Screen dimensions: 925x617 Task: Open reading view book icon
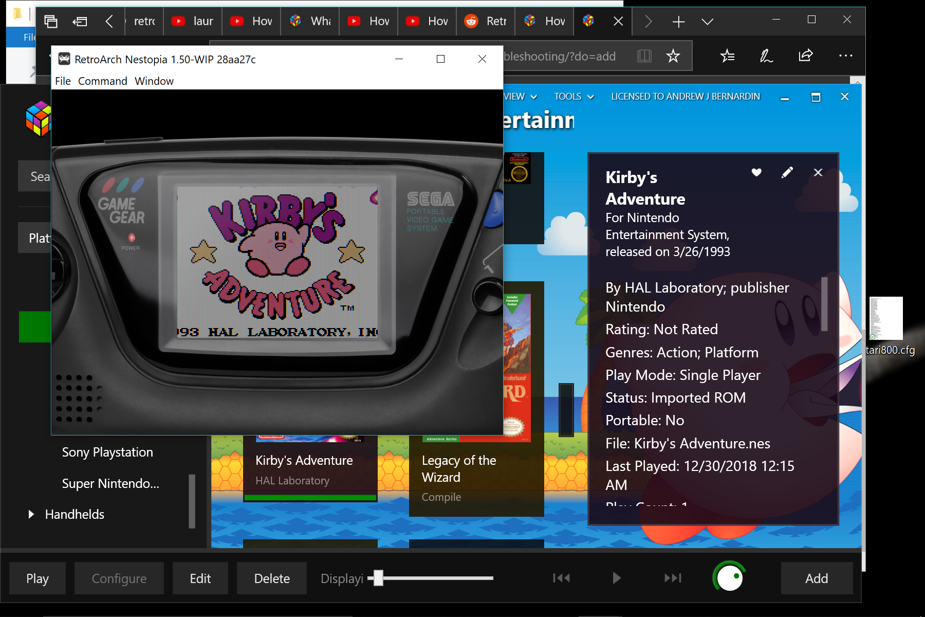(644, 56)
